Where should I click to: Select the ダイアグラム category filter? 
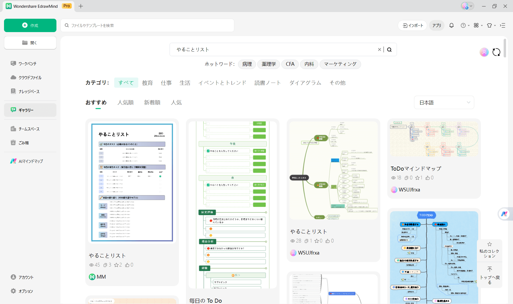pos(305,83)
